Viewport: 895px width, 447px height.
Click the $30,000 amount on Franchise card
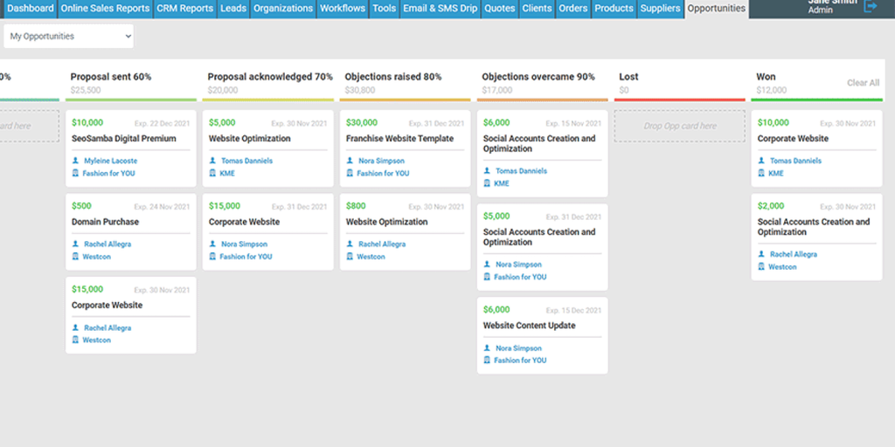tap(361, 122)
